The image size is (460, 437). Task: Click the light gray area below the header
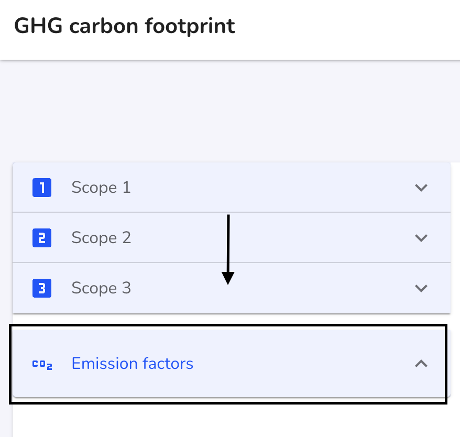click(x=230, y=112)
